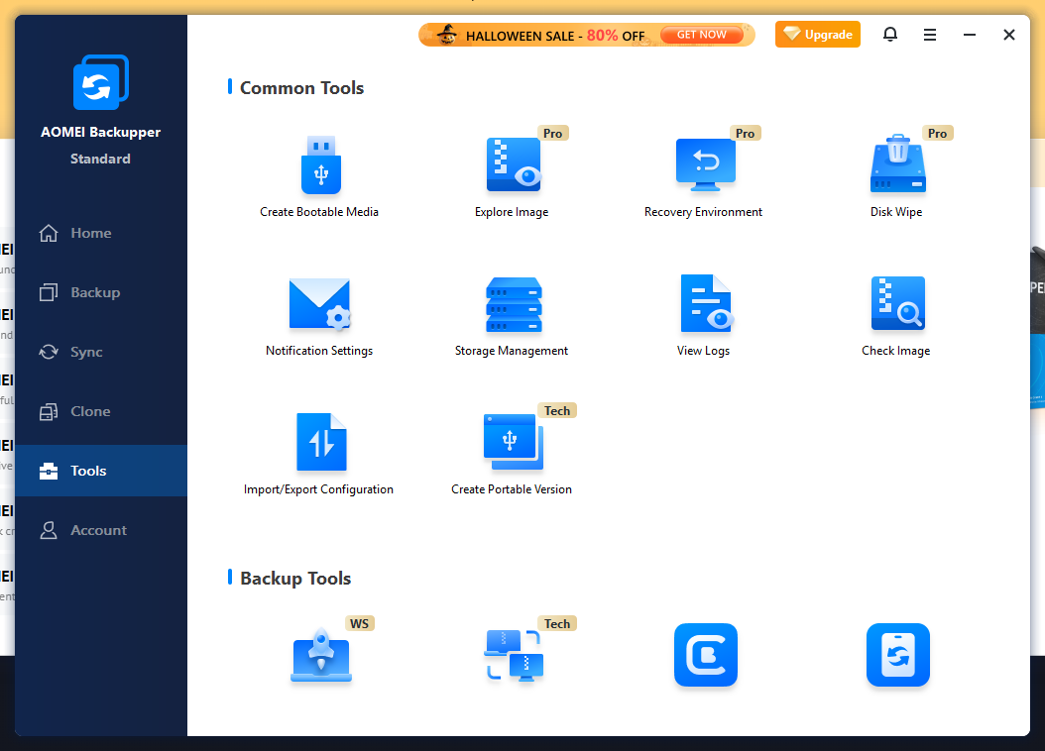The image size is (1045, 751).
Task: Click GET NOW on the Halloween sale banner
Action: (x=703, y=34)
